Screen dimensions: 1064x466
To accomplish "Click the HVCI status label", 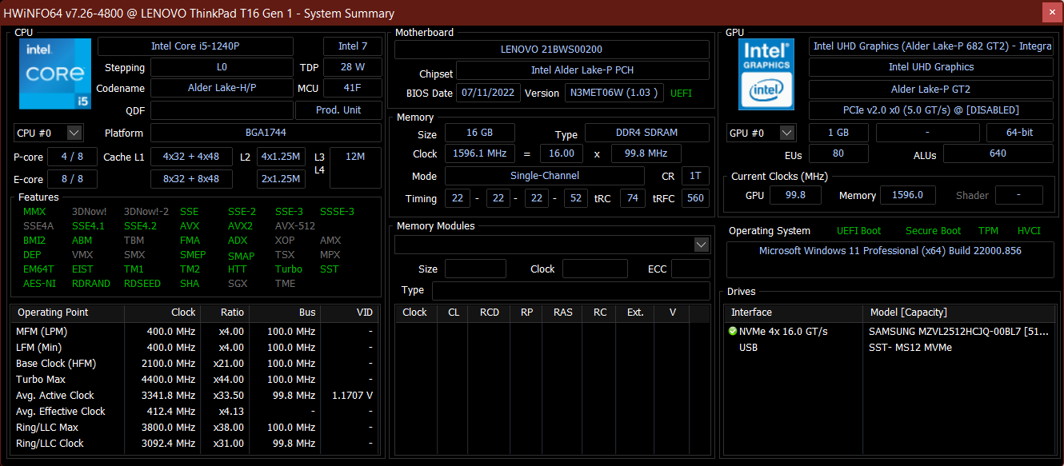I will click(1029, 231).
